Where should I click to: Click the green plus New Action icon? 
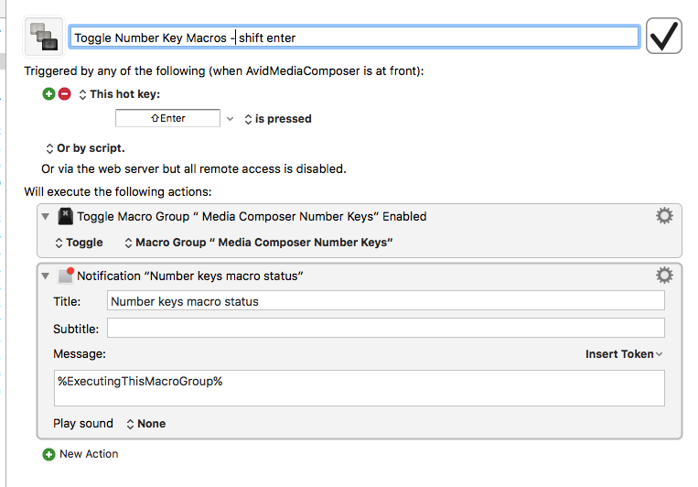48,454
